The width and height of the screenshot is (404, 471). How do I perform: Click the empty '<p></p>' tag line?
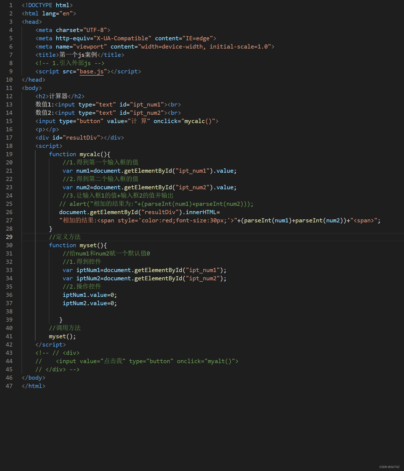click(47, 129)
